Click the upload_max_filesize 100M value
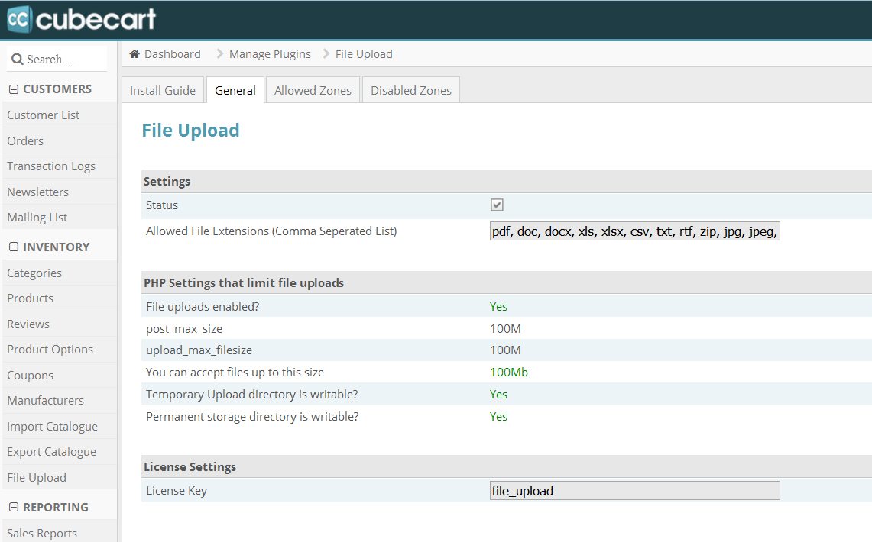Screen dimensions: 872x542 (x=505, y=350)
